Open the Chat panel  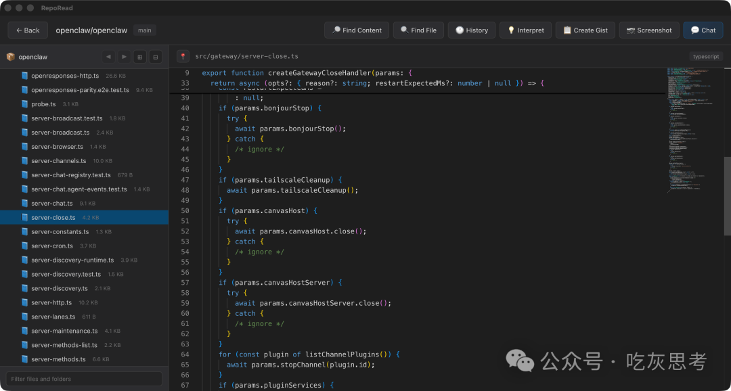point(703,30)
